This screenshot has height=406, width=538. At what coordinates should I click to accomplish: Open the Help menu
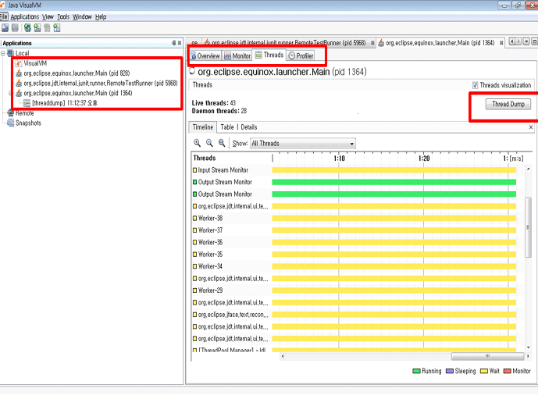coord(101,16)
